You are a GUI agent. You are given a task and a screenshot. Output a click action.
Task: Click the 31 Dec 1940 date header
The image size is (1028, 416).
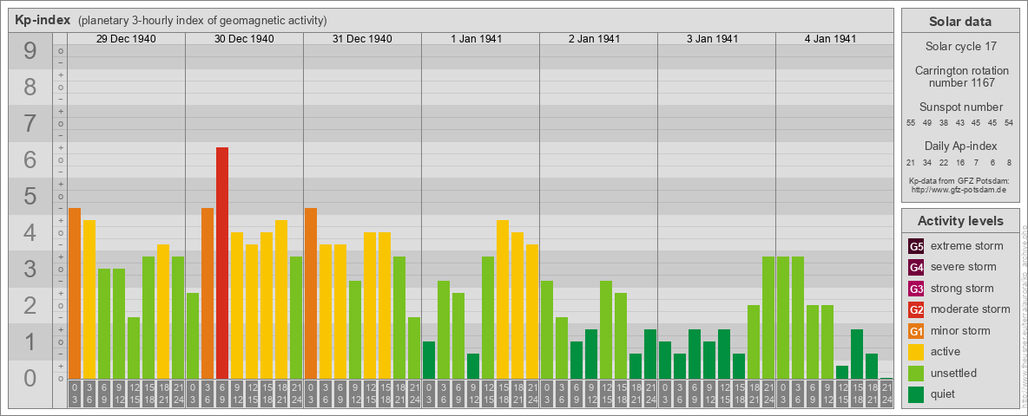(x=362, y=39)
